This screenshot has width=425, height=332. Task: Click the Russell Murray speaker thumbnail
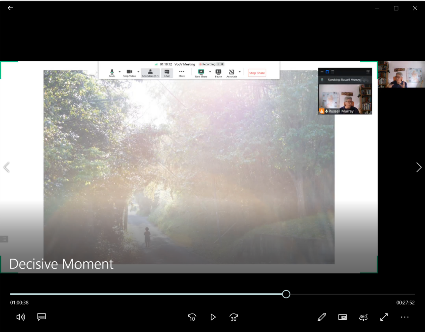pyautogui.click(x=345, y=99)
